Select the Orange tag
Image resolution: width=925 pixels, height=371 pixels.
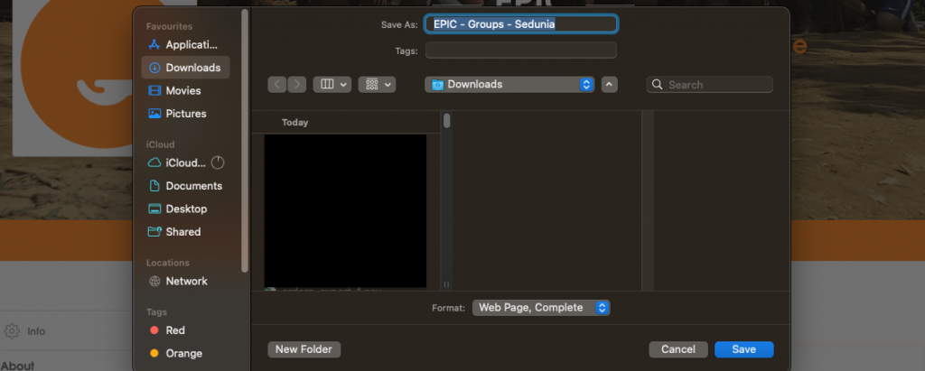(183, 354)
